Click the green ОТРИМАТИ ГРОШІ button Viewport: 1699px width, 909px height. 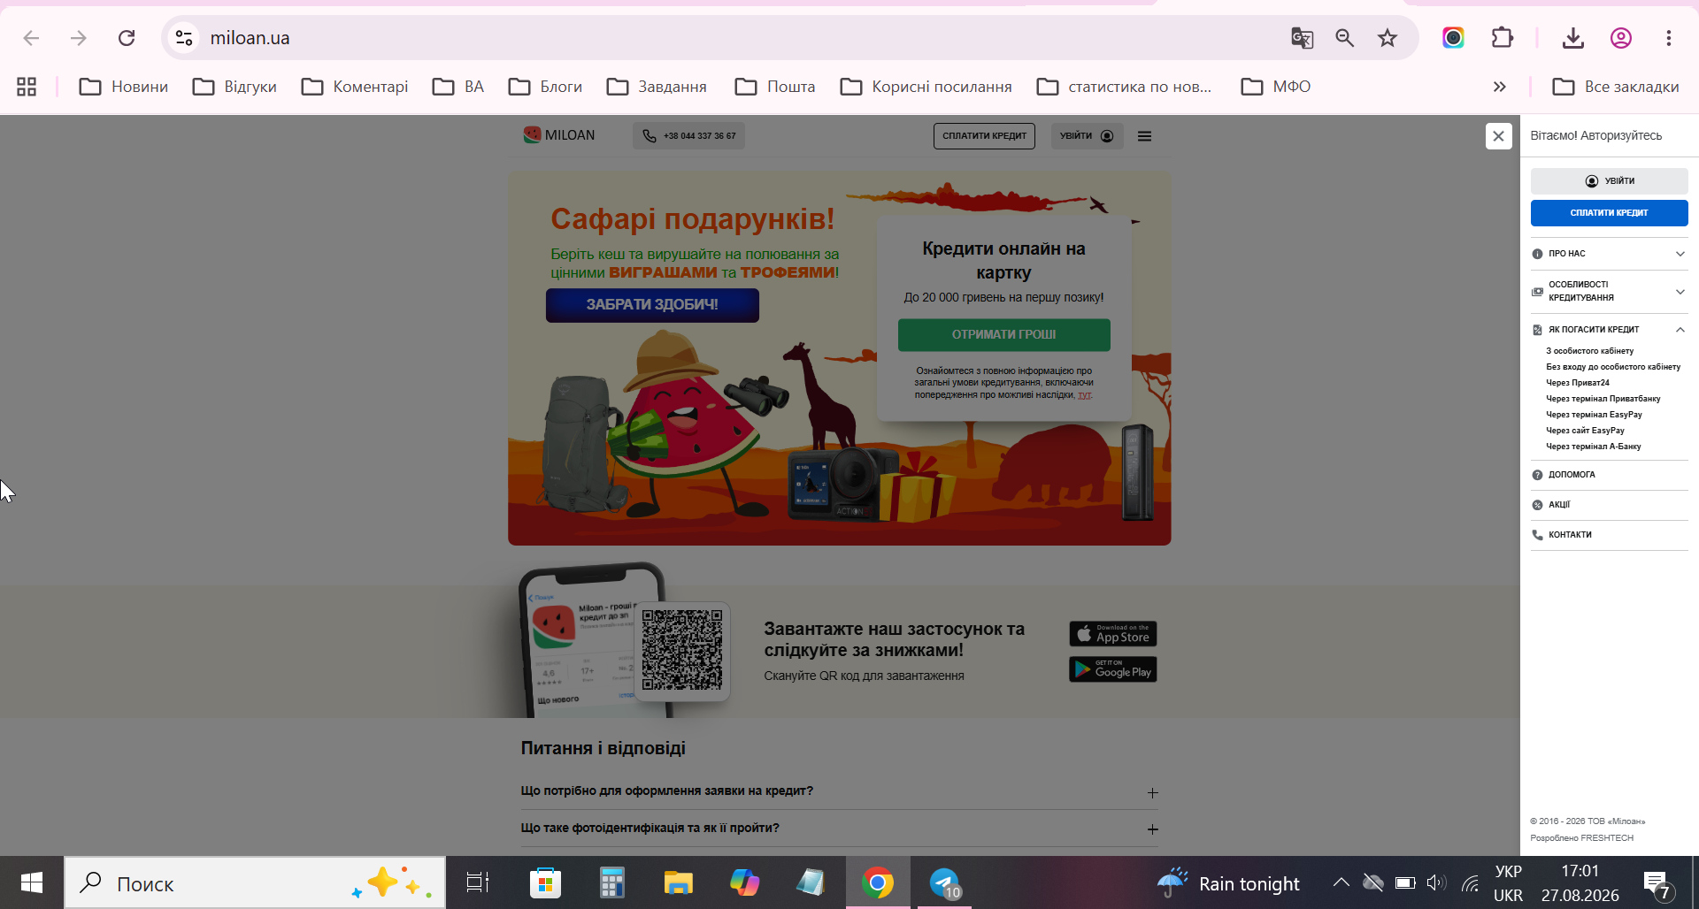coord(1003,335)
